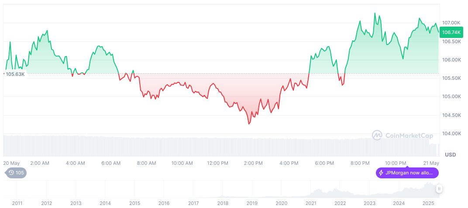Click the range slider handle on the navigator
This screenshot has height=208, width=468.
pos(439,189)
